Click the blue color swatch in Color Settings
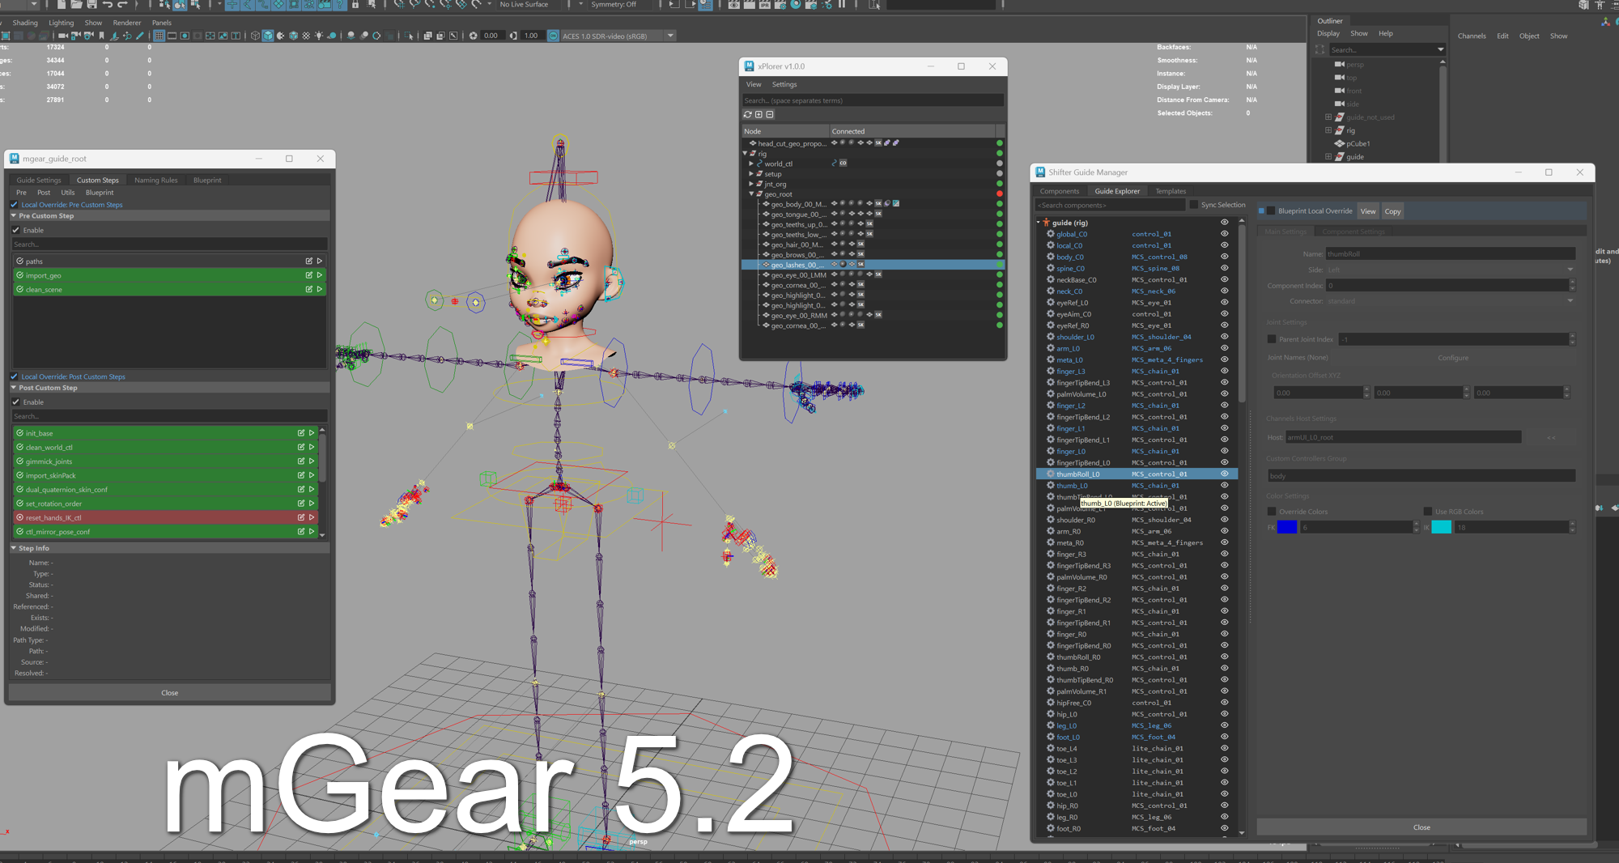Image resolution: width=1619 pixels, height=863 pixels. 1286,527
